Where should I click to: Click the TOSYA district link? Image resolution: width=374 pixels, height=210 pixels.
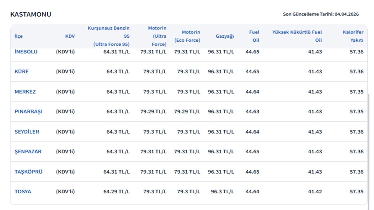(23, 192)
